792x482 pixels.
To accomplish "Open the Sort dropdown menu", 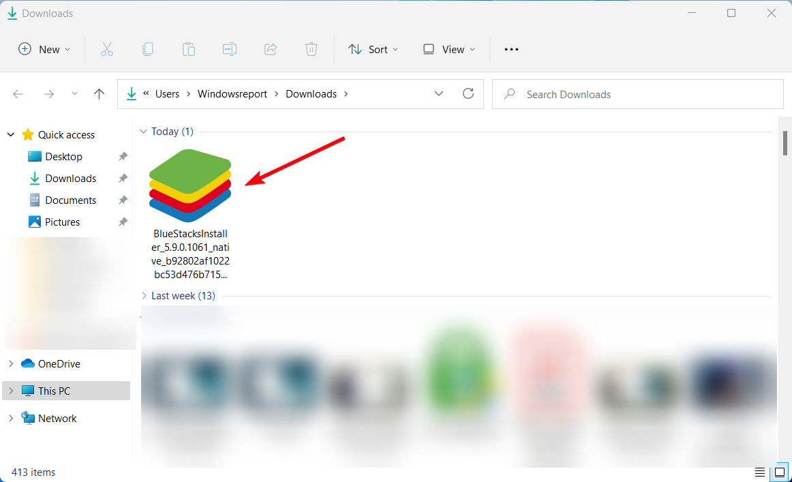I will pos(374,49).
